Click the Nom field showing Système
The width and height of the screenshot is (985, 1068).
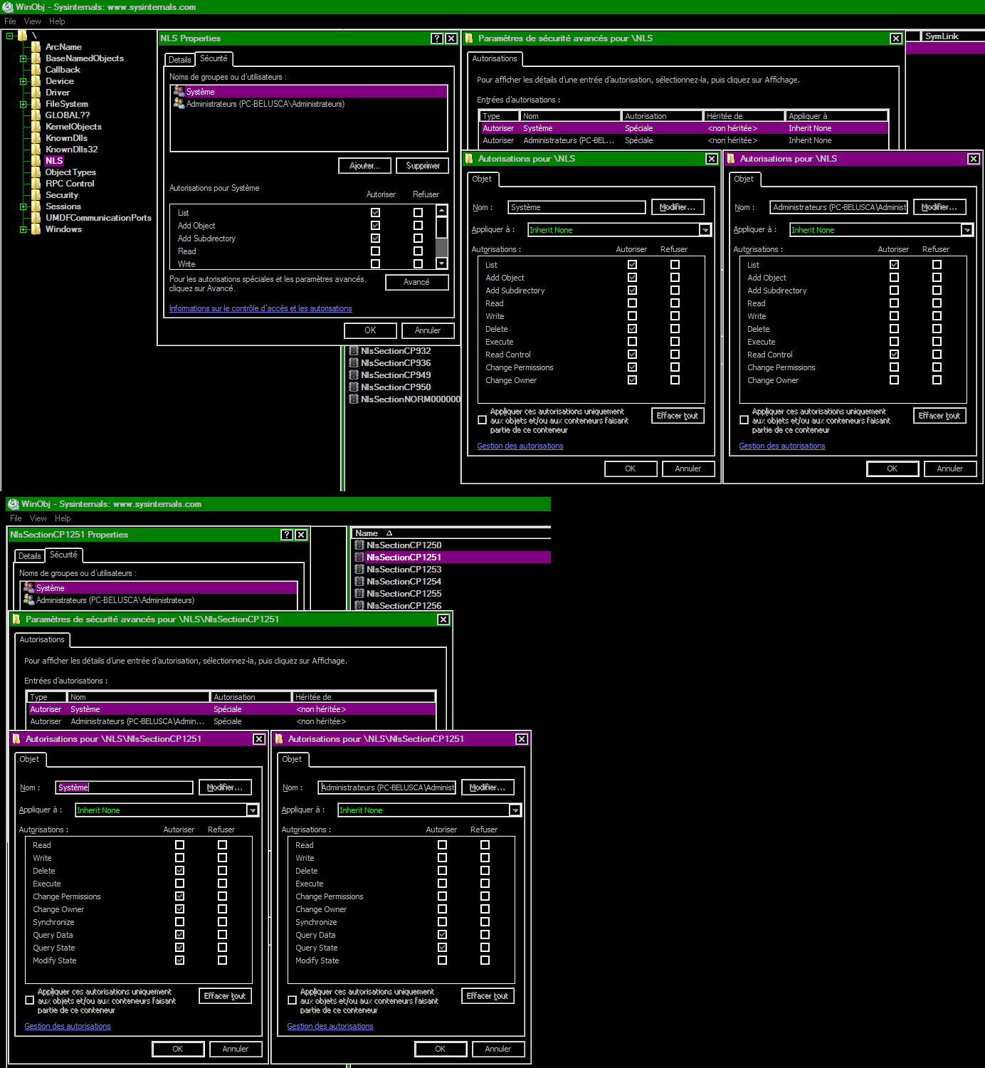pos(576,207)
